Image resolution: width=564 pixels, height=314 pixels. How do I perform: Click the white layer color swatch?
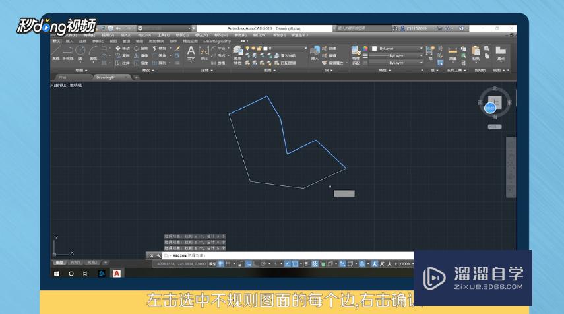click(265, 49)
